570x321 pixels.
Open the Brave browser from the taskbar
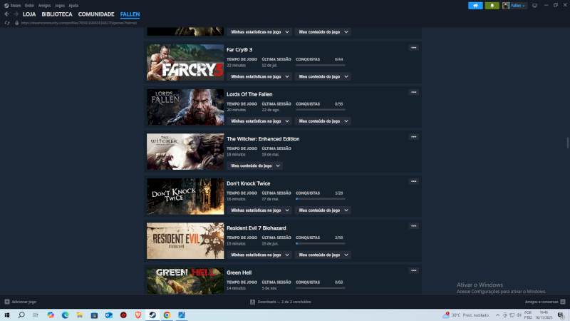(x=138, y=315)
